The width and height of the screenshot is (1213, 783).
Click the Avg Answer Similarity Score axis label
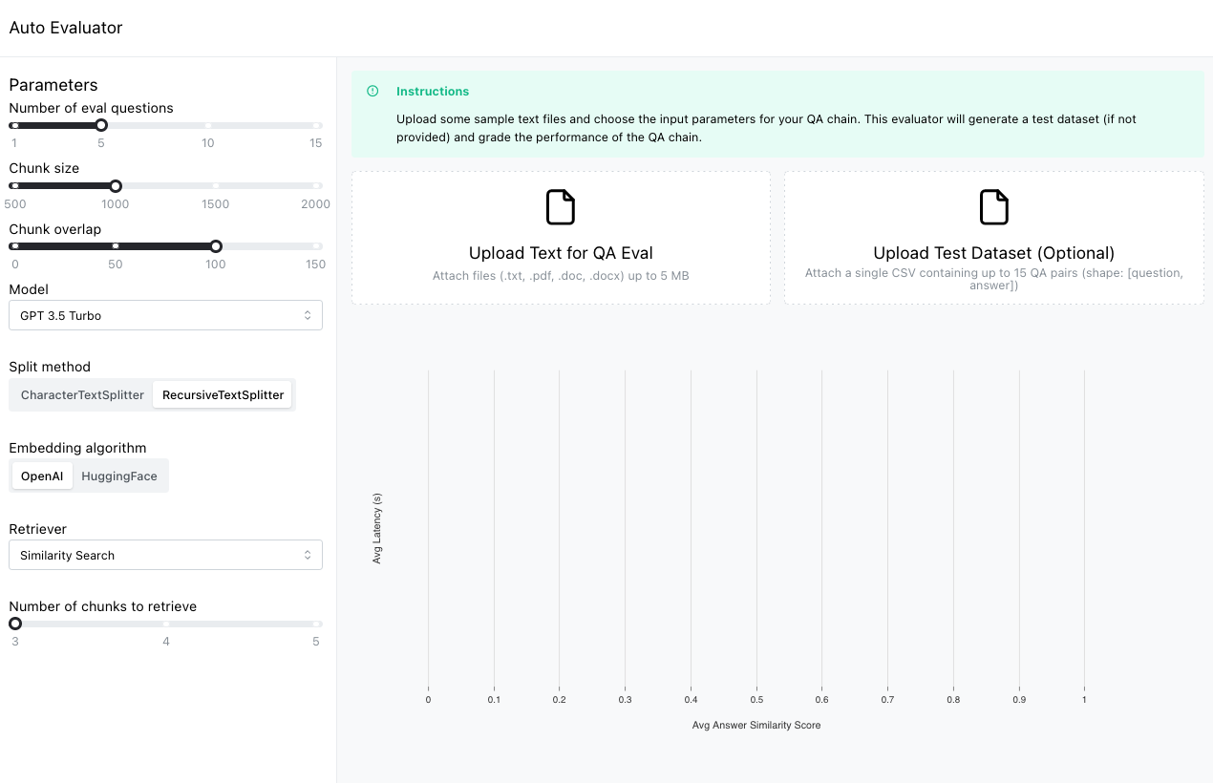tap(756, 725)
